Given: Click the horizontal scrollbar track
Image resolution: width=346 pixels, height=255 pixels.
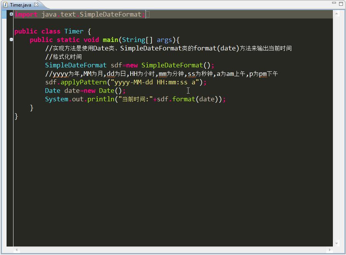Looking at the screenshot, I should pos(173,250).
